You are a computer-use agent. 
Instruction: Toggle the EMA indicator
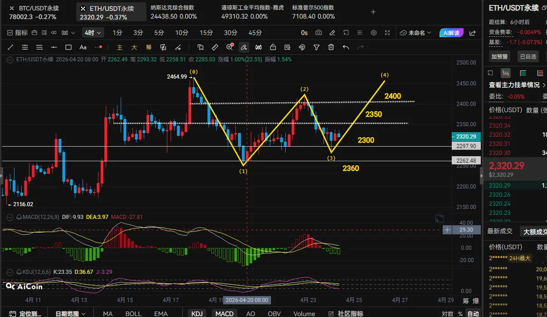tap(161, 313)
